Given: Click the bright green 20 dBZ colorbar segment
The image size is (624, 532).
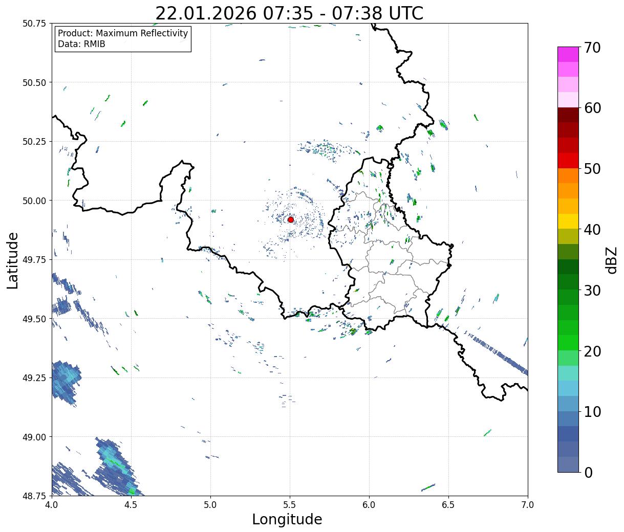Looking at the screenshot, I should pyautogui.click(x=568, y=343).
